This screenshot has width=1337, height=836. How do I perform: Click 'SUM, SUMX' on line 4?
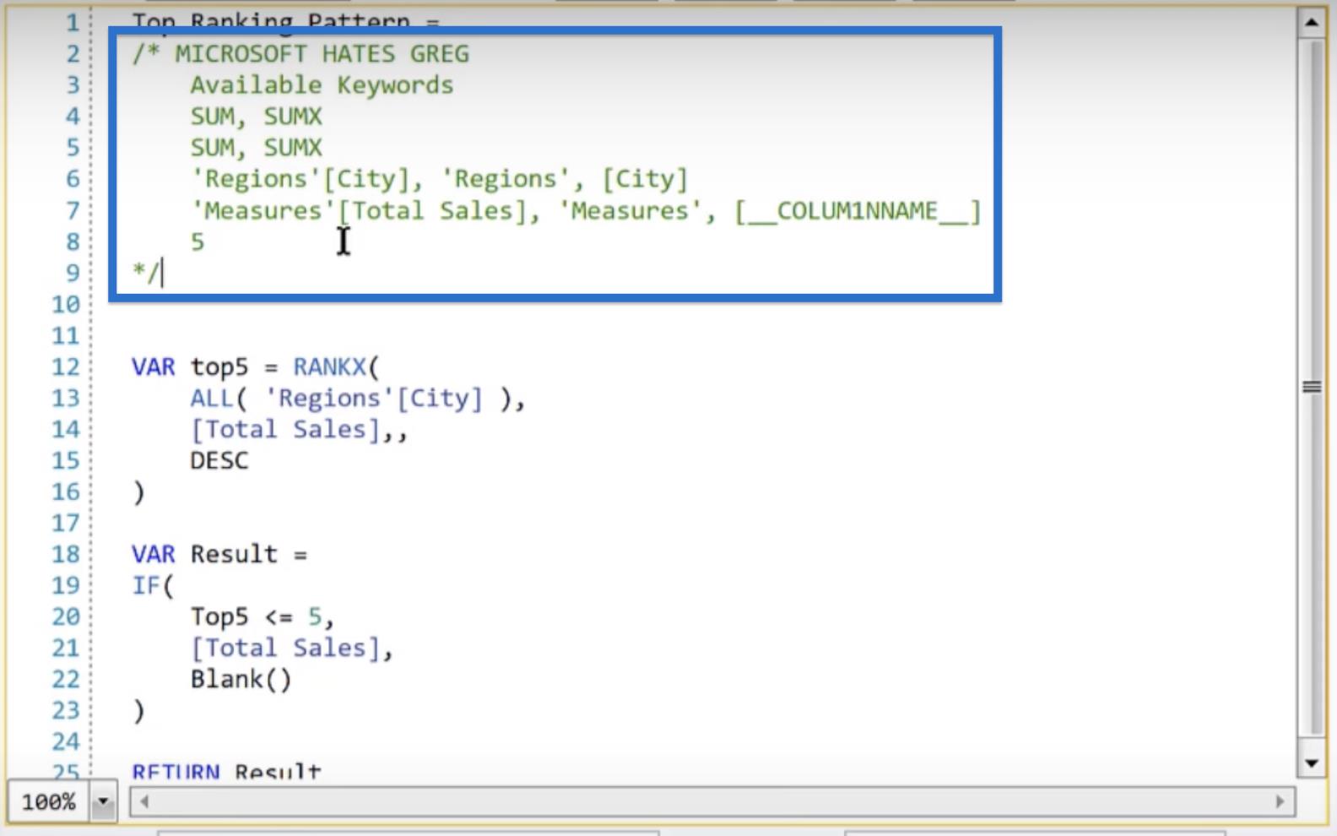click(x=256, y=117)
